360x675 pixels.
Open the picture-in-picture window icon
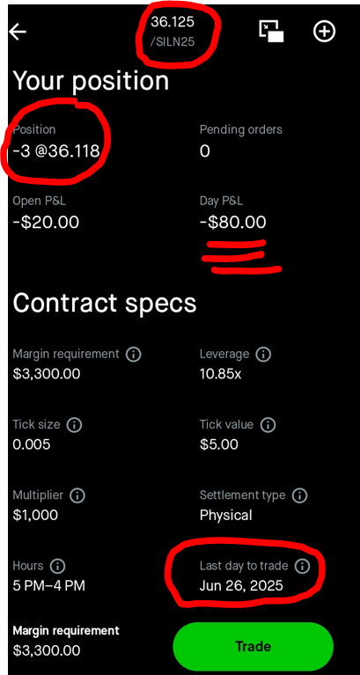(271, 32)
